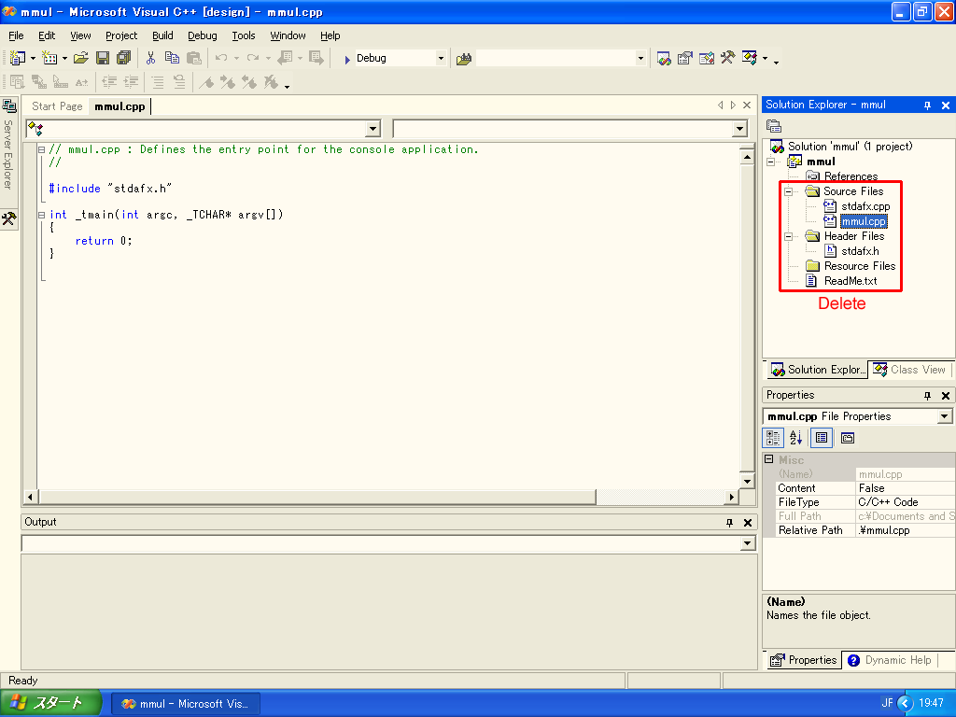The image size is (956, 717).
Task: Open the Tools menu
Action: [x=244, y=35]
